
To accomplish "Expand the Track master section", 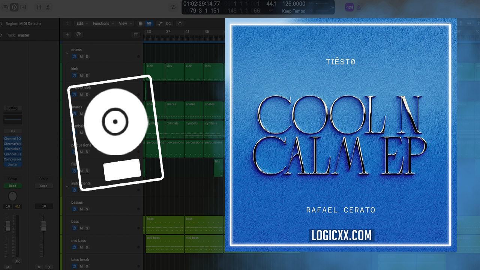I will (2, 35).
